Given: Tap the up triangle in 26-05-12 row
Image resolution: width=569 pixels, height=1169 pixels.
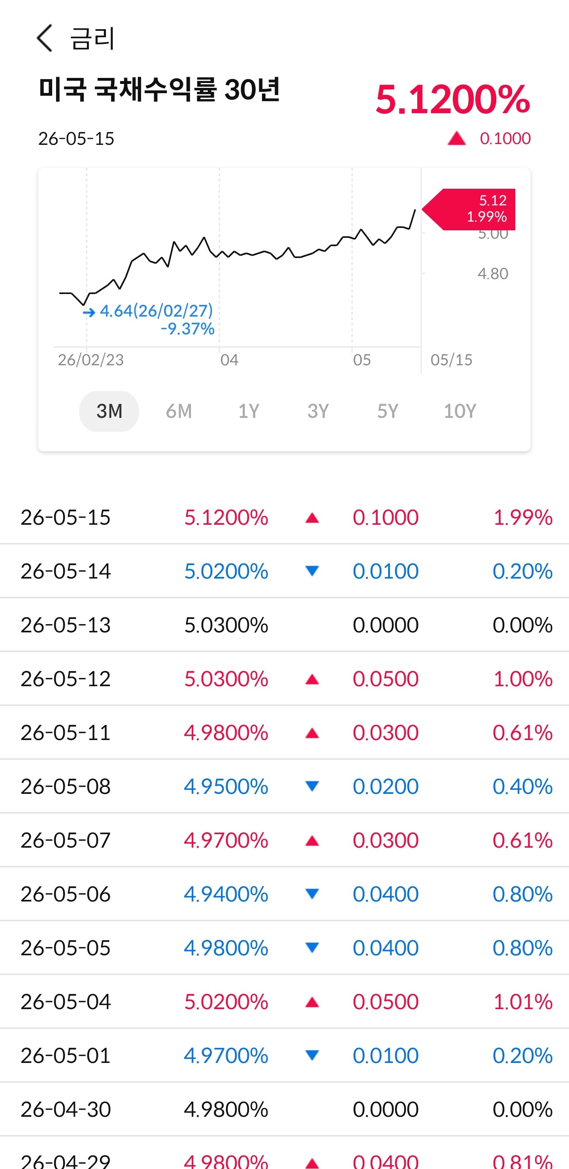Looking at the screenshot, I should (x=312, y=679).
